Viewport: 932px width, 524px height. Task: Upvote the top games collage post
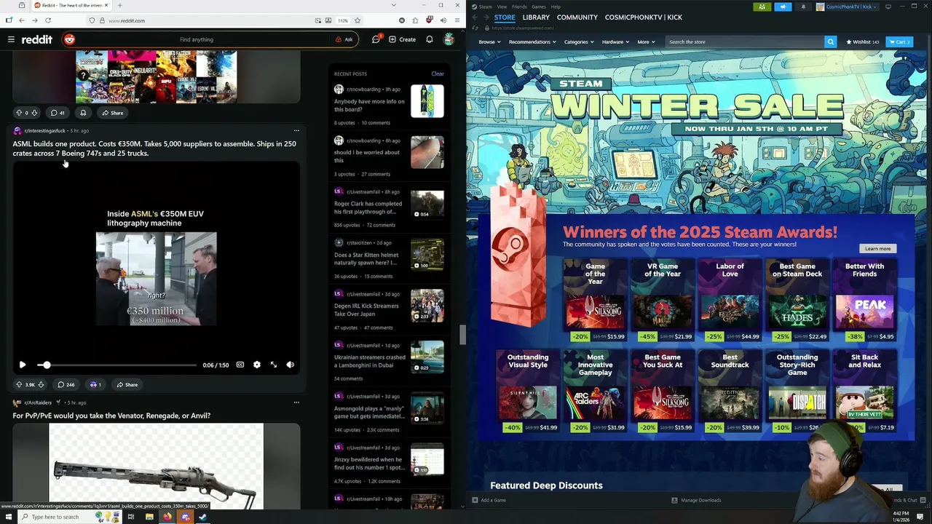tap(19, 113)
